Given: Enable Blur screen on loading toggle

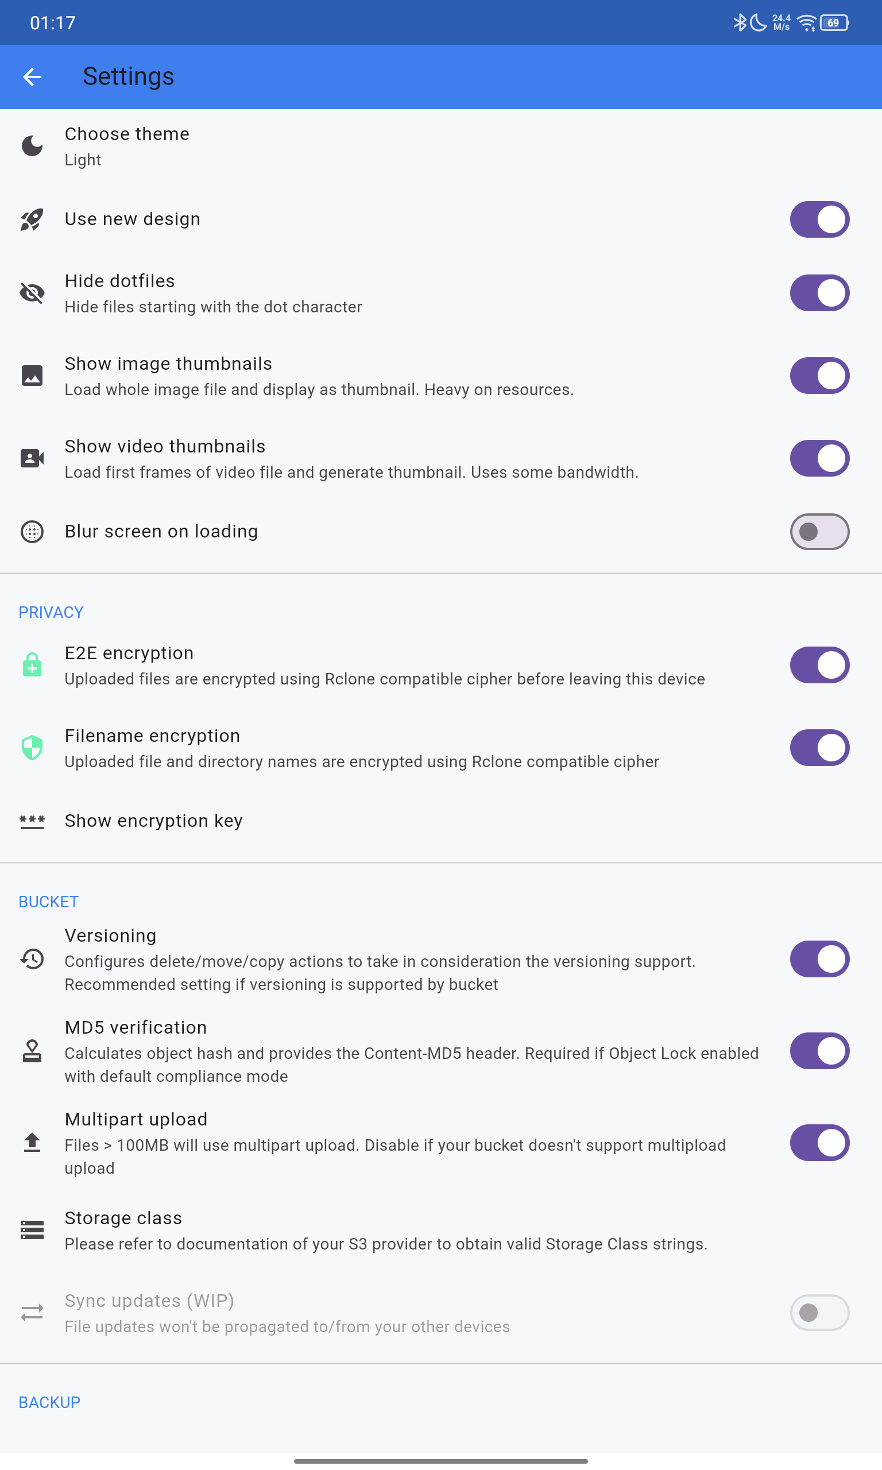Looking at the screenshot, I should pyautogui.click(x=819, y=532).
